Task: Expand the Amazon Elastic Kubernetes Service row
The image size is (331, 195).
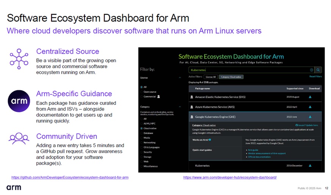Action: tap(255, 97)
